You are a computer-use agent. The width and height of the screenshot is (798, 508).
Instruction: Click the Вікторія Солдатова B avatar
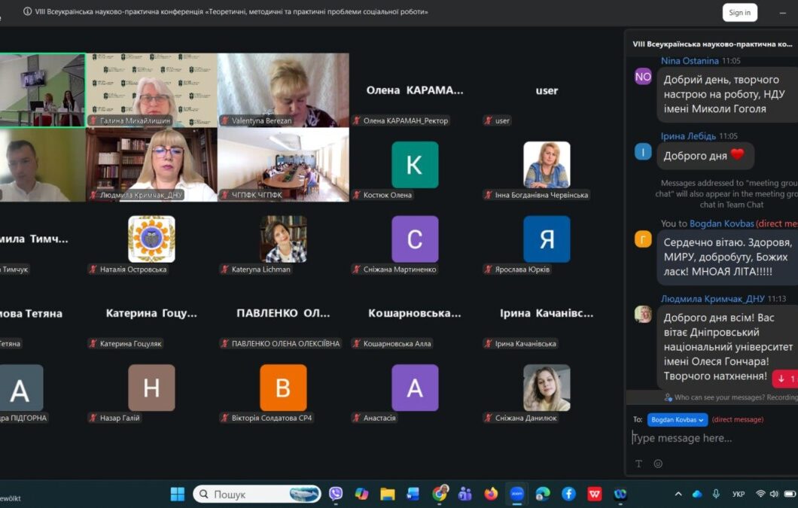tap(284, 388)
